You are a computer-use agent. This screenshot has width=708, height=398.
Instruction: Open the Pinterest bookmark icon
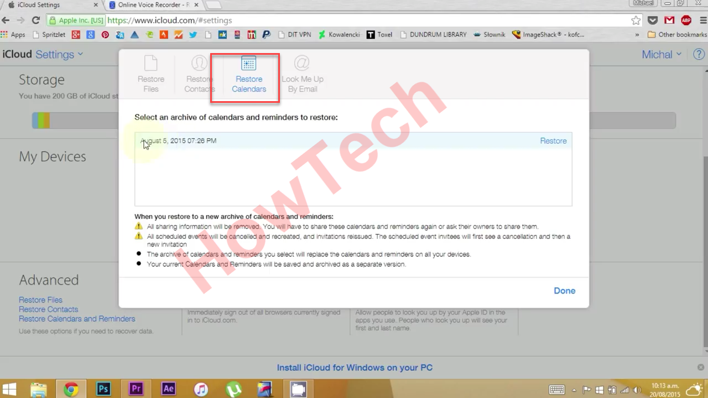click(105, 34)
